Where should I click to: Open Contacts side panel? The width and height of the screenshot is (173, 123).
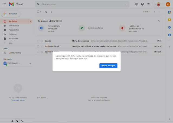pyautogui.click(x=169, y=35)
